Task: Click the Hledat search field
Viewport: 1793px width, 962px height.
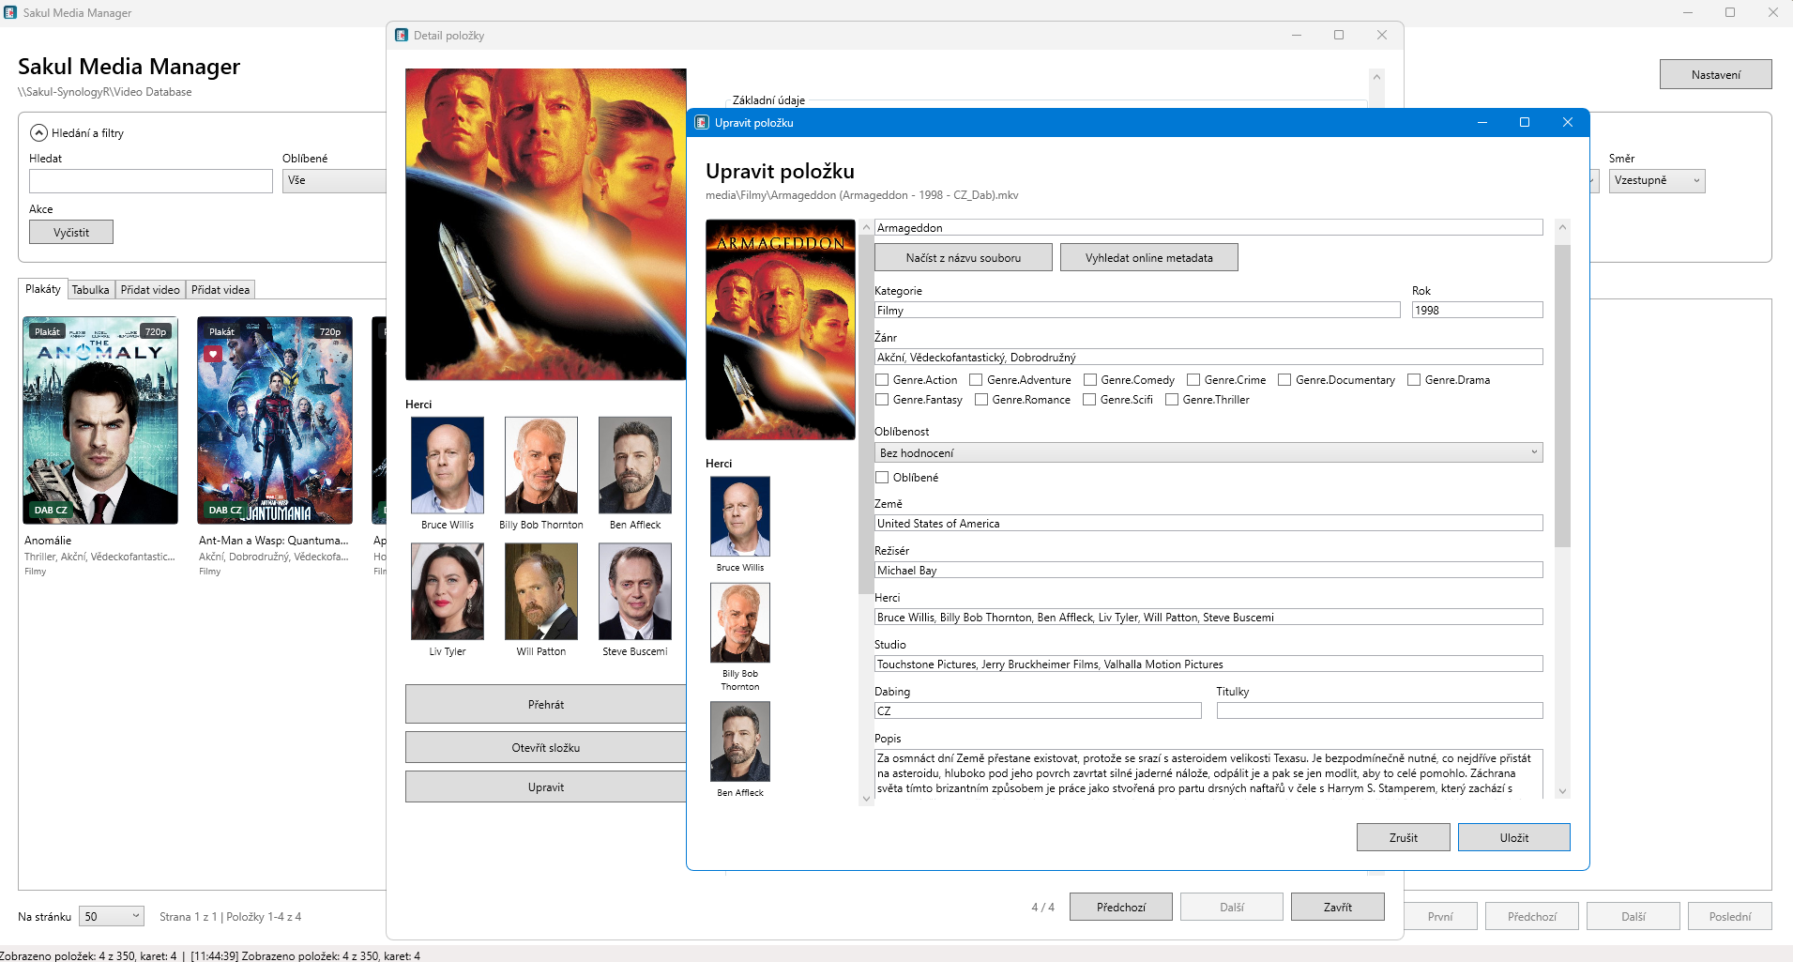Action: [151, 181]
